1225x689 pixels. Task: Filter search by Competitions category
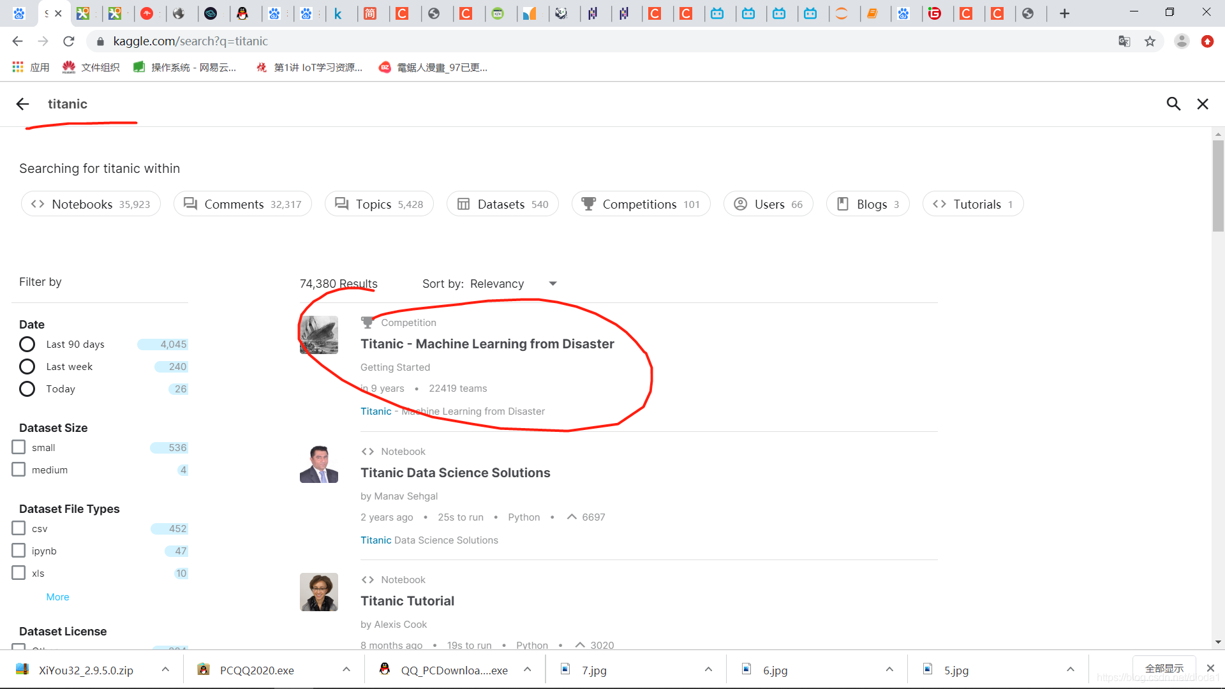point(641,204)
